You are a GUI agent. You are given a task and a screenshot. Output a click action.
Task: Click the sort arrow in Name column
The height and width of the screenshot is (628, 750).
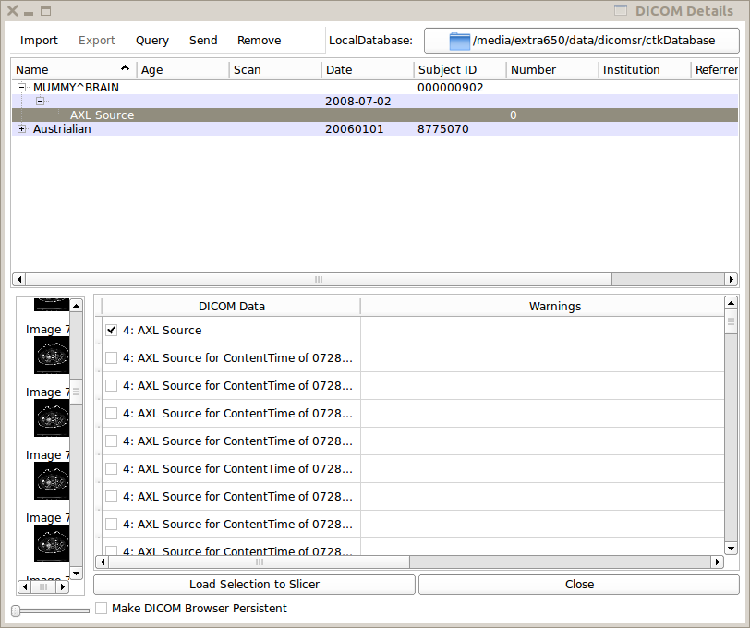[x=126, y=68]
